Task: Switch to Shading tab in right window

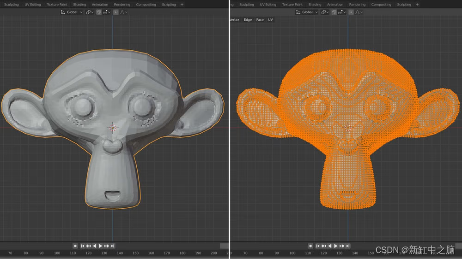Action: pos(315,5)
